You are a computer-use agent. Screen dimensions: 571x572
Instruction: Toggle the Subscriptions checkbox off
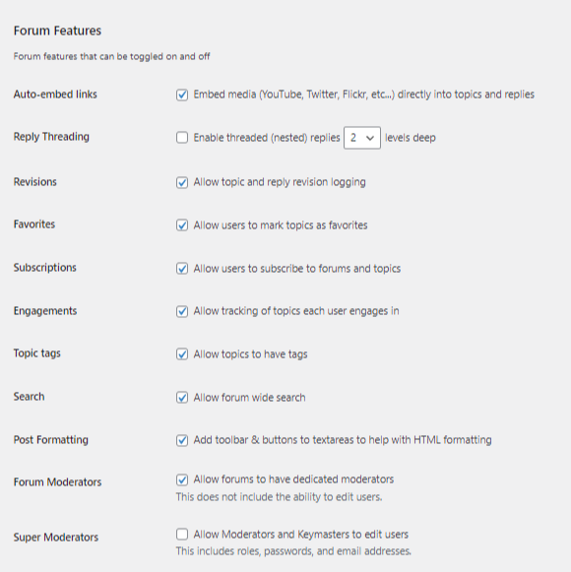point(182,269)
